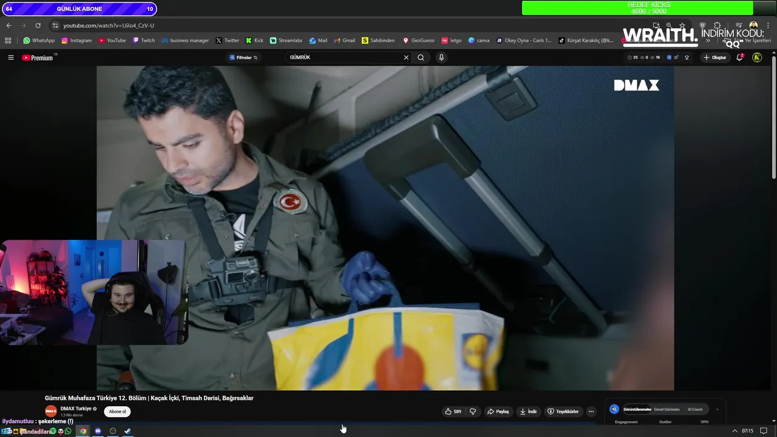The width and height of the screenshot is (777, 437).
Task: Reload the YouTube page
Action: pyautogui.click(x=38, y=25)
